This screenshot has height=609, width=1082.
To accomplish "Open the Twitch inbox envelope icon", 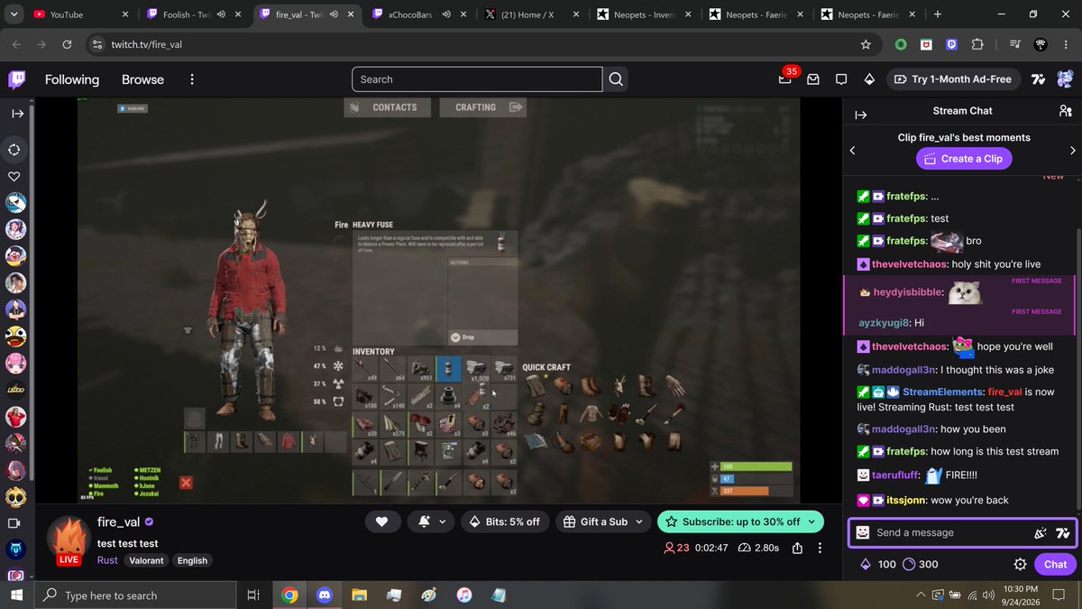I will (x=813, y=79).
